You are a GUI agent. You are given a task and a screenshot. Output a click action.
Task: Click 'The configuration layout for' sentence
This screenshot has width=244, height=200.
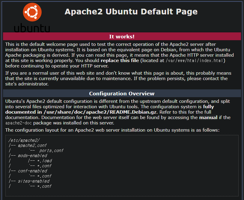(112, 130)
